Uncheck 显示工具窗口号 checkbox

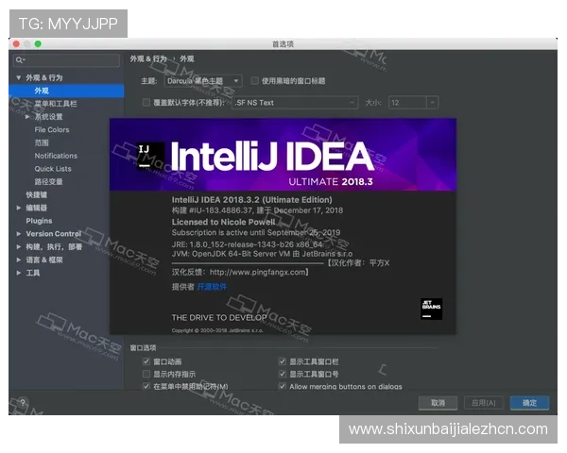point(283,374)
